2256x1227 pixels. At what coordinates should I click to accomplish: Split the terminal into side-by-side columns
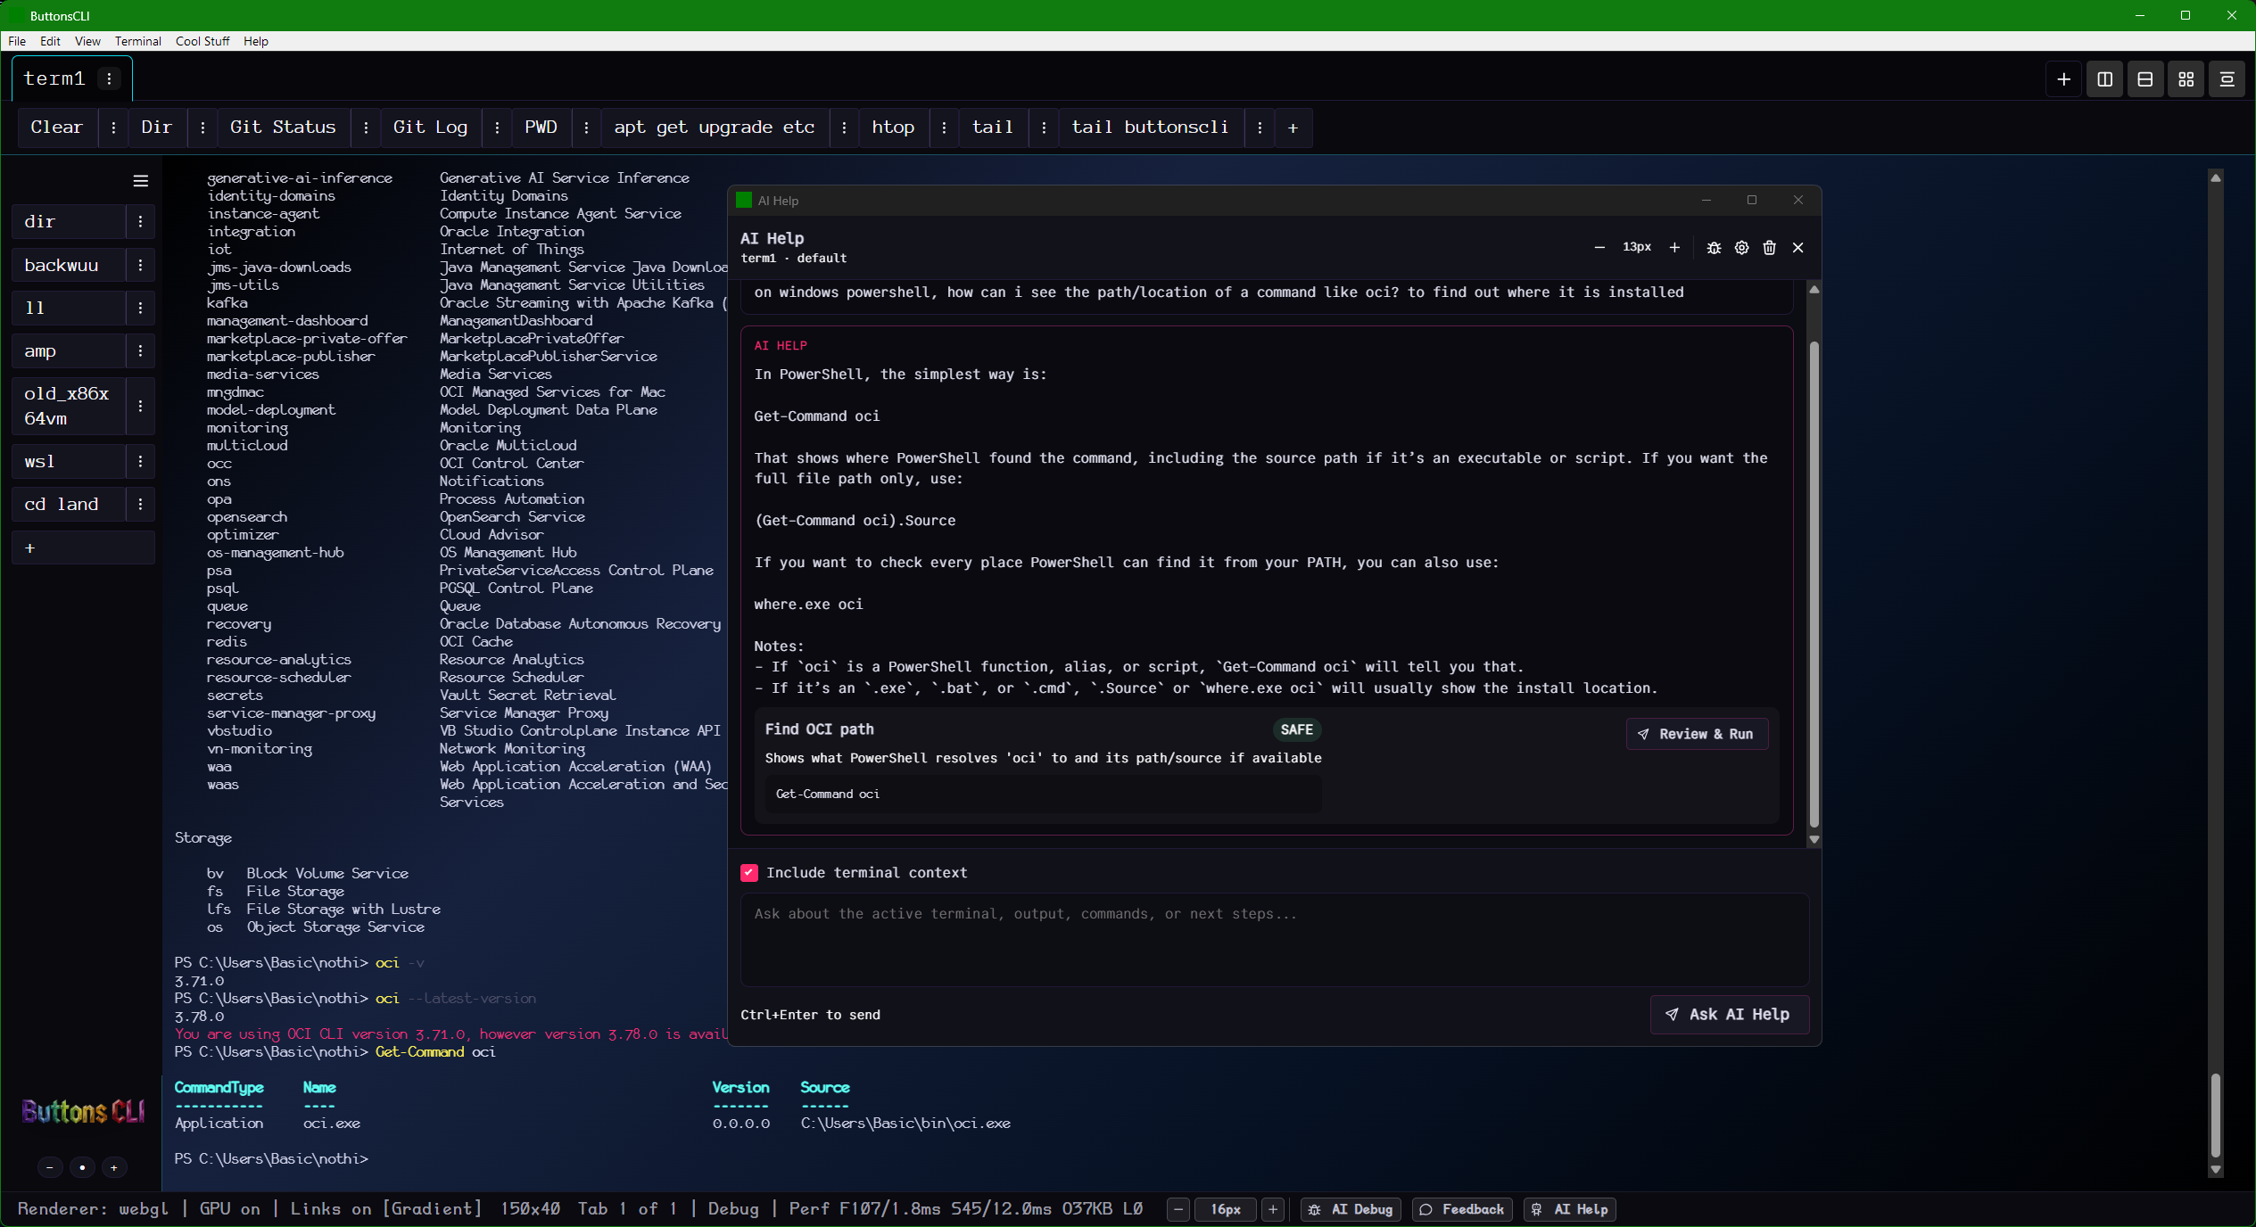(2104, 79)
